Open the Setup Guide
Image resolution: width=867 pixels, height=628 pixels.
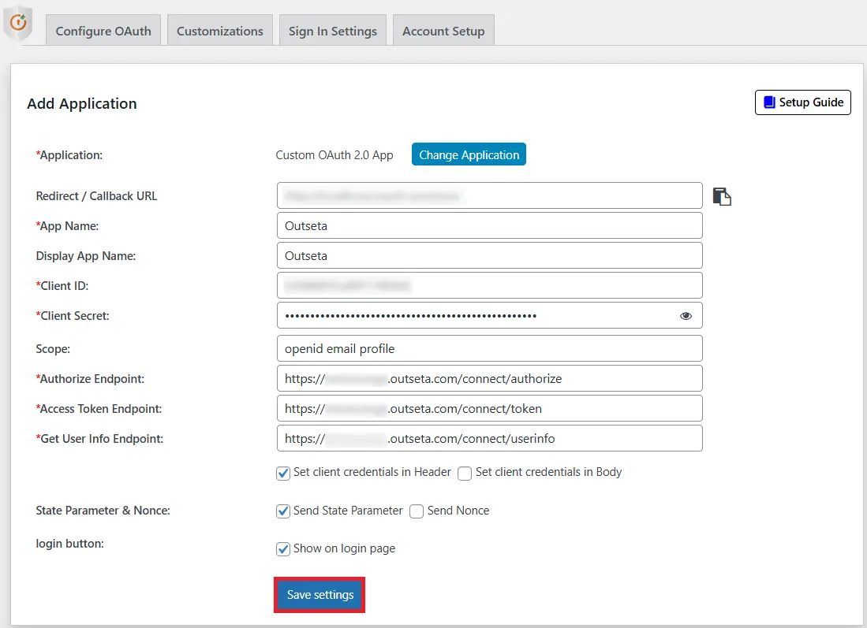803,102
